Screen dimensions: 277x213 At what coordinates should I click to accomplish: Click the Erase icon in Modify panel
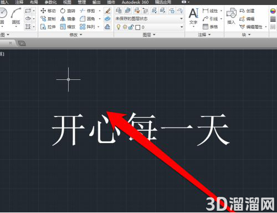click(107, 11)
